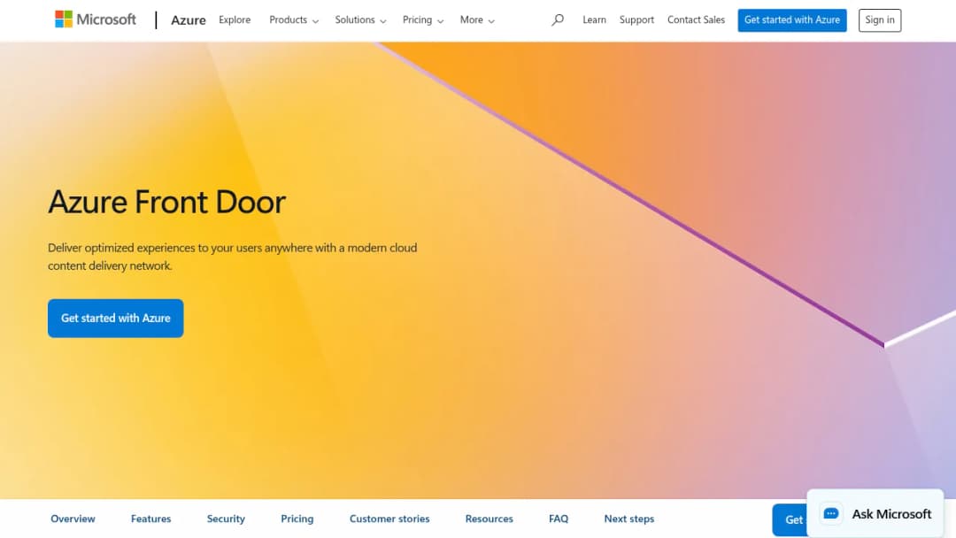
Task: Jump to the Security section tab
Action: 226,519
